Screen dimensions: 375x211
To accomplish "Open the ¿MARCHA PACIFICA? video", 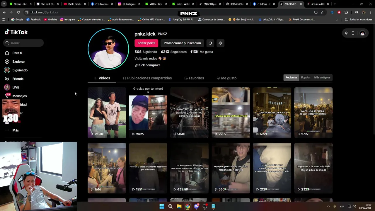I will (x=272, y=113).
